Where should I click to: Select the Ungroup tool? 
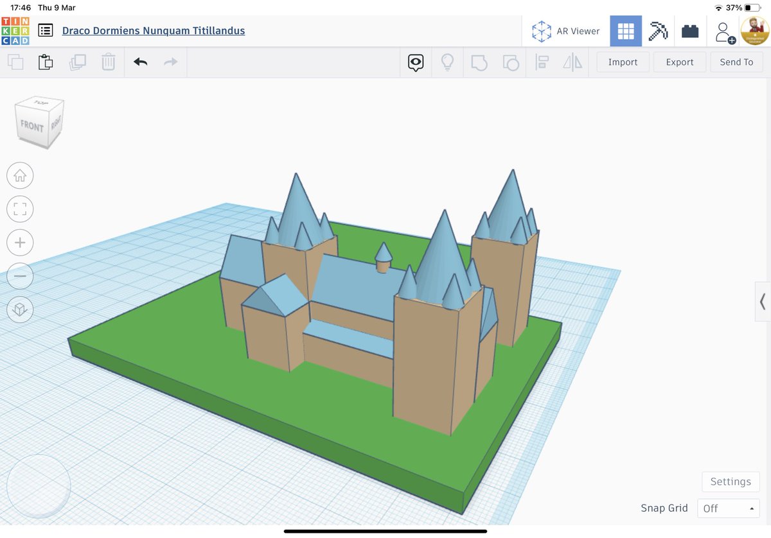pyautogui.click(x=511, y=62)
